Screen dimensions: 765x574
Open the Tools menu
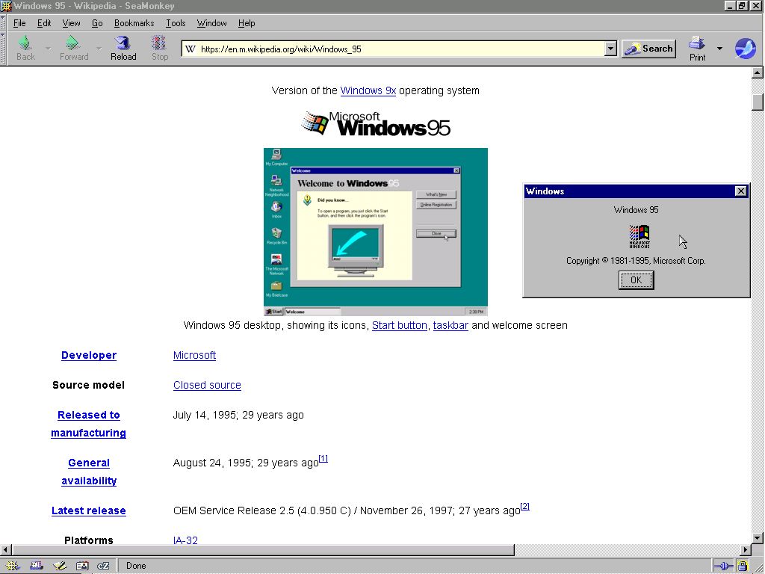point(176,23)
